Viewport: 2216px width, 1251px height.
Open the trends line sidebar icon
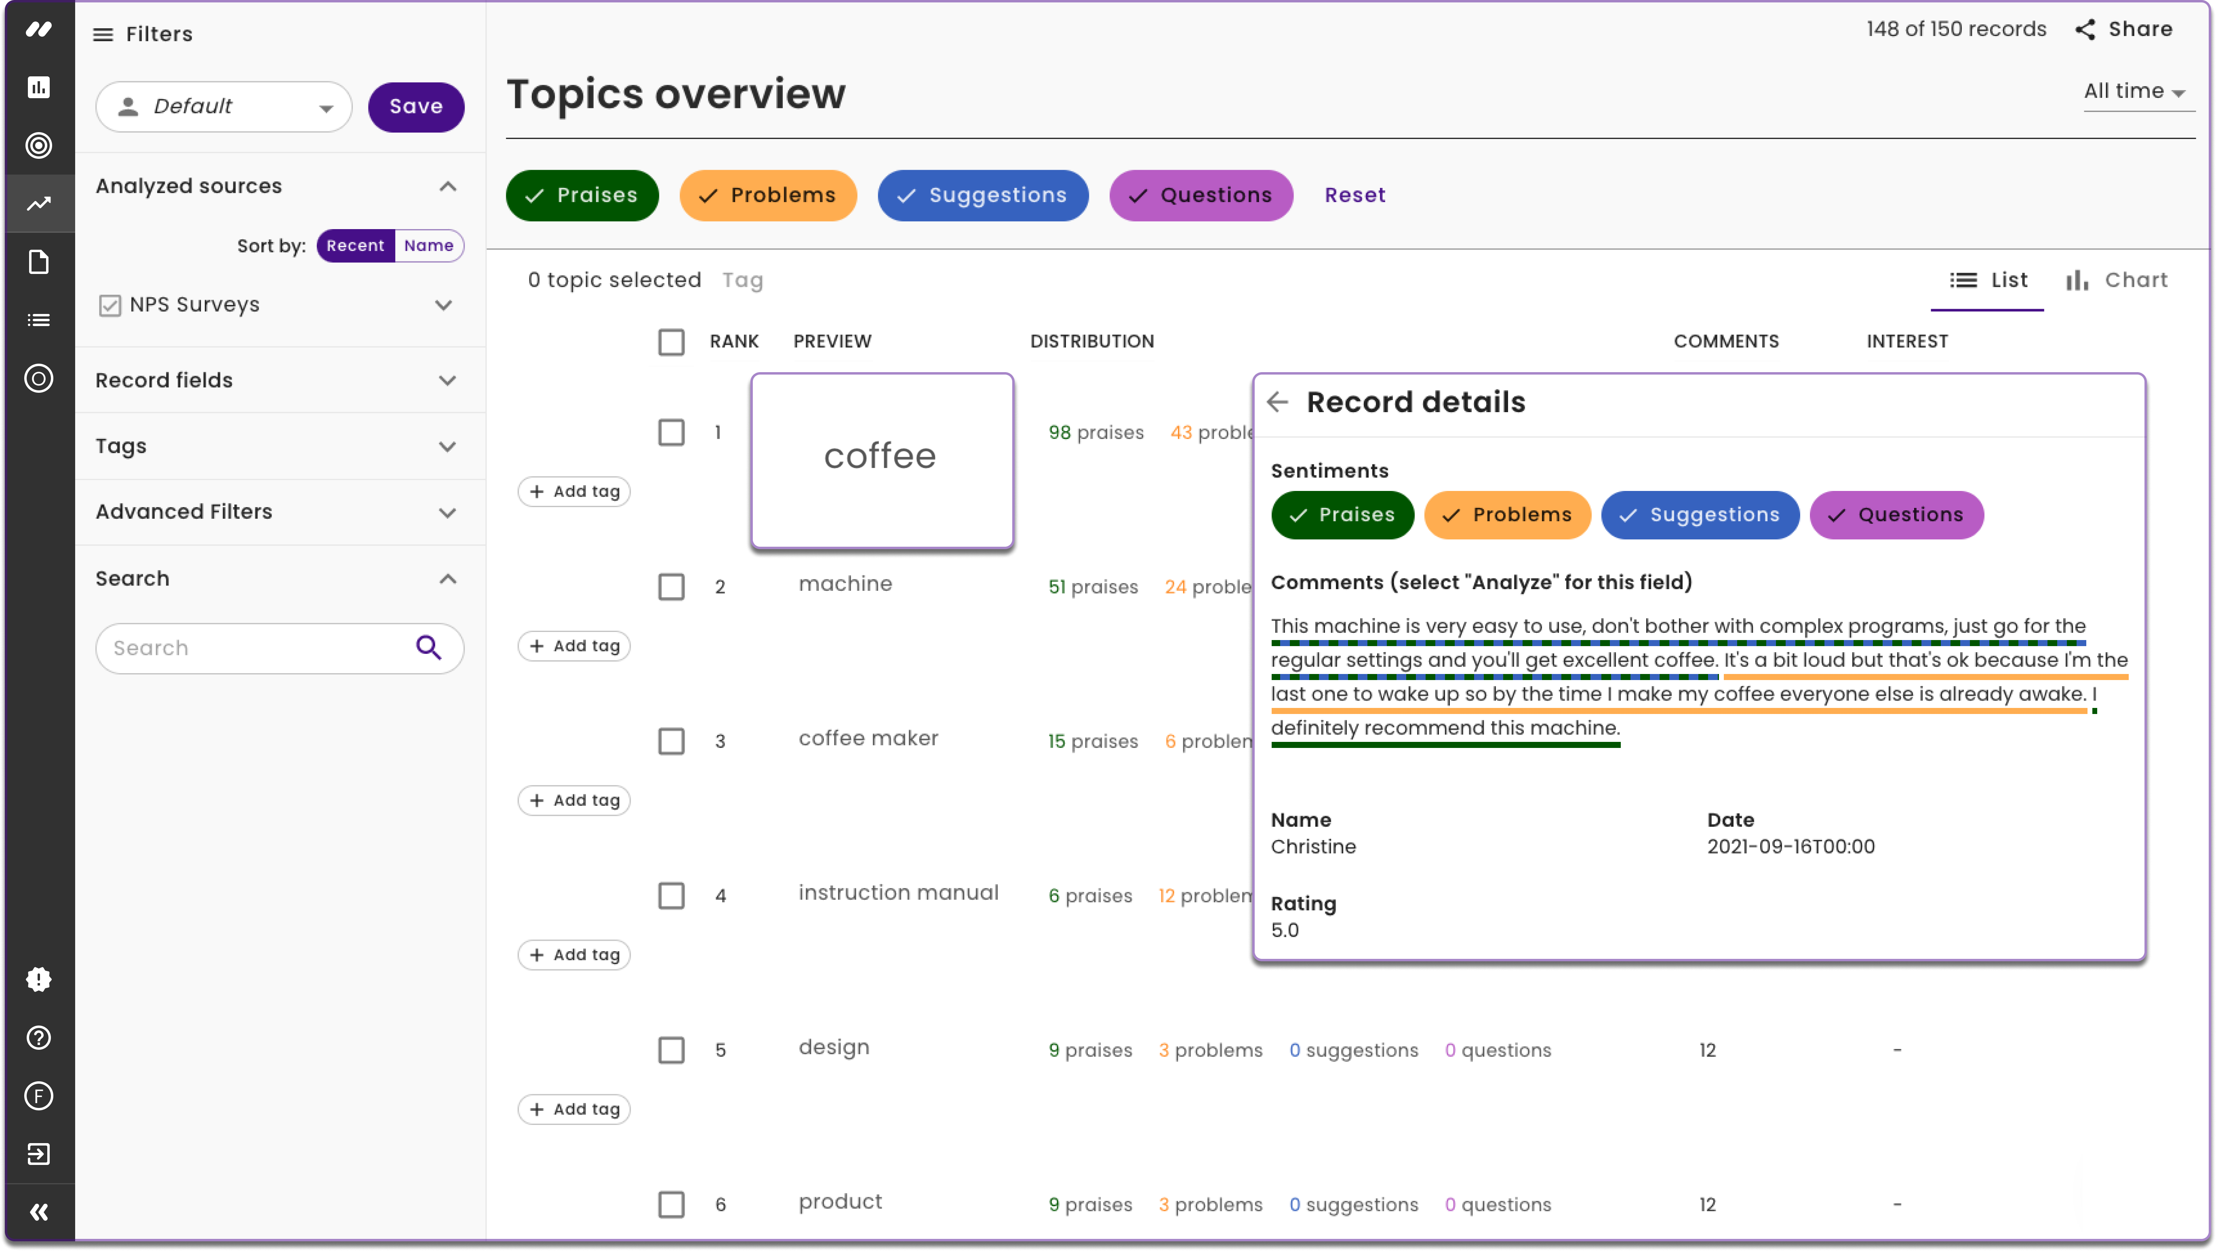point(39,204)
